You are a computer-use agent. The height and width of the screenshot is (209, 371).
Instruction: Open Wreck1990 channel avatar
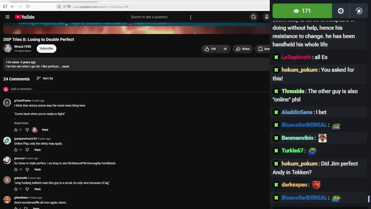(x=8, y=48)
